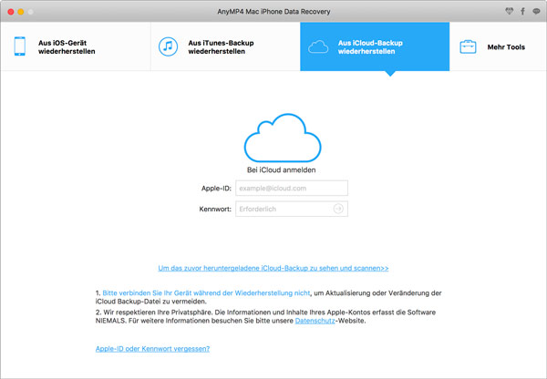Click into the Kennwort password field
This screenshot has width=547, height=379.
click(x=283, y=210)
